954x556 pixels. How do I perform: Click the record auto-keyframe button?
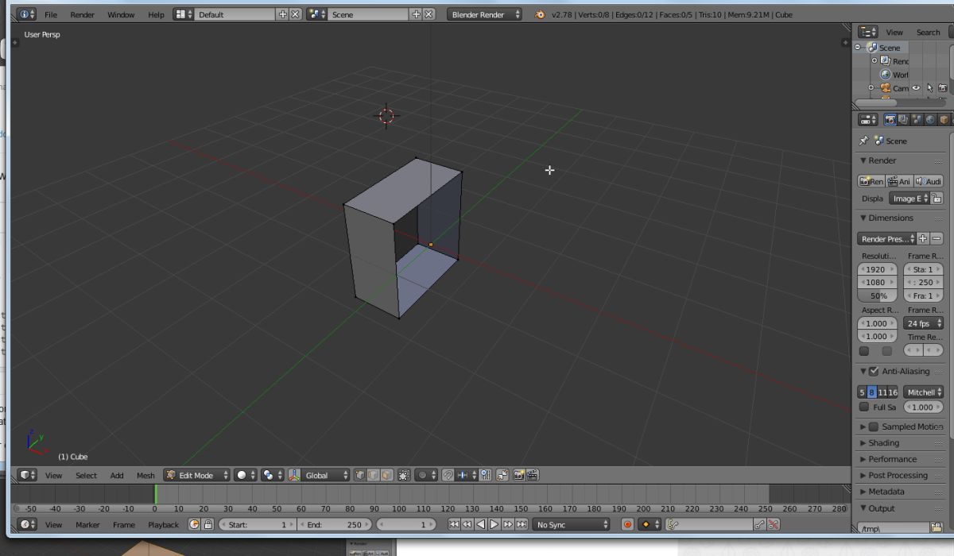pos(627,524)
